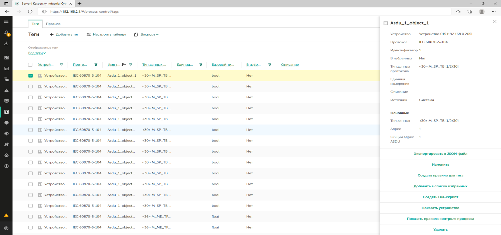Expand the Экспорт dropdown
Viewport: 501px width, 235px height.
147,35
